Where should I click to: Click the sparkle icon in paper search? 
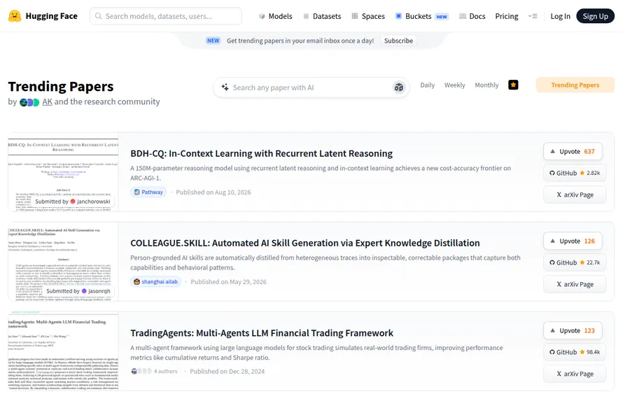pyautogui.click(x=225, y=87)
